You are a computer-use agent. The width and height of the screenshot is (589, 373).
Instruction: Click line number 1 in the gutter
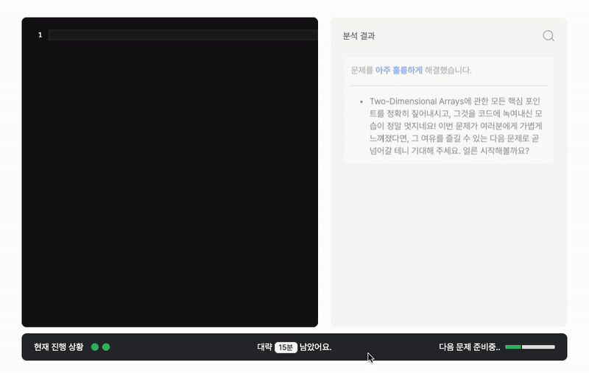pyautogui.click(x=40, y=35)
